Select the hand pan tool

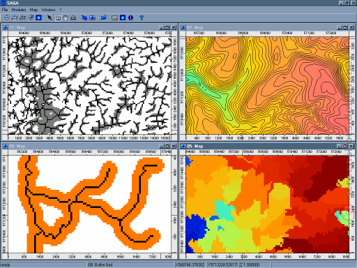coord(66,17)
